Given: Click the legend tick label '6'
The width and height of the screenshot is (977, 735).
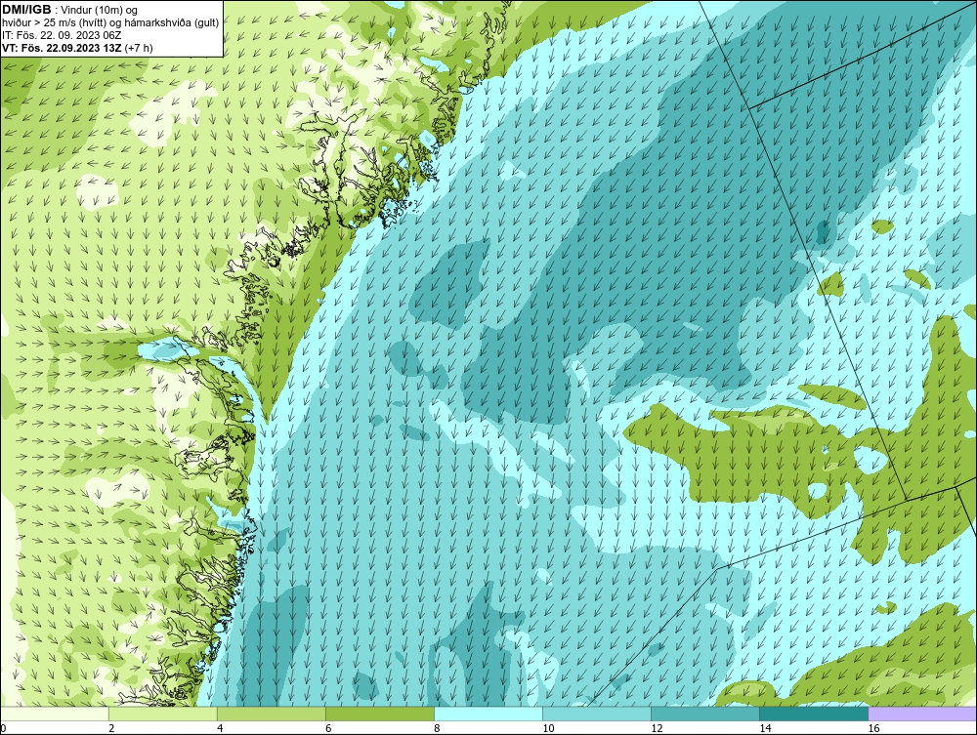Looking at the screenshot, I should click(327, 728).
